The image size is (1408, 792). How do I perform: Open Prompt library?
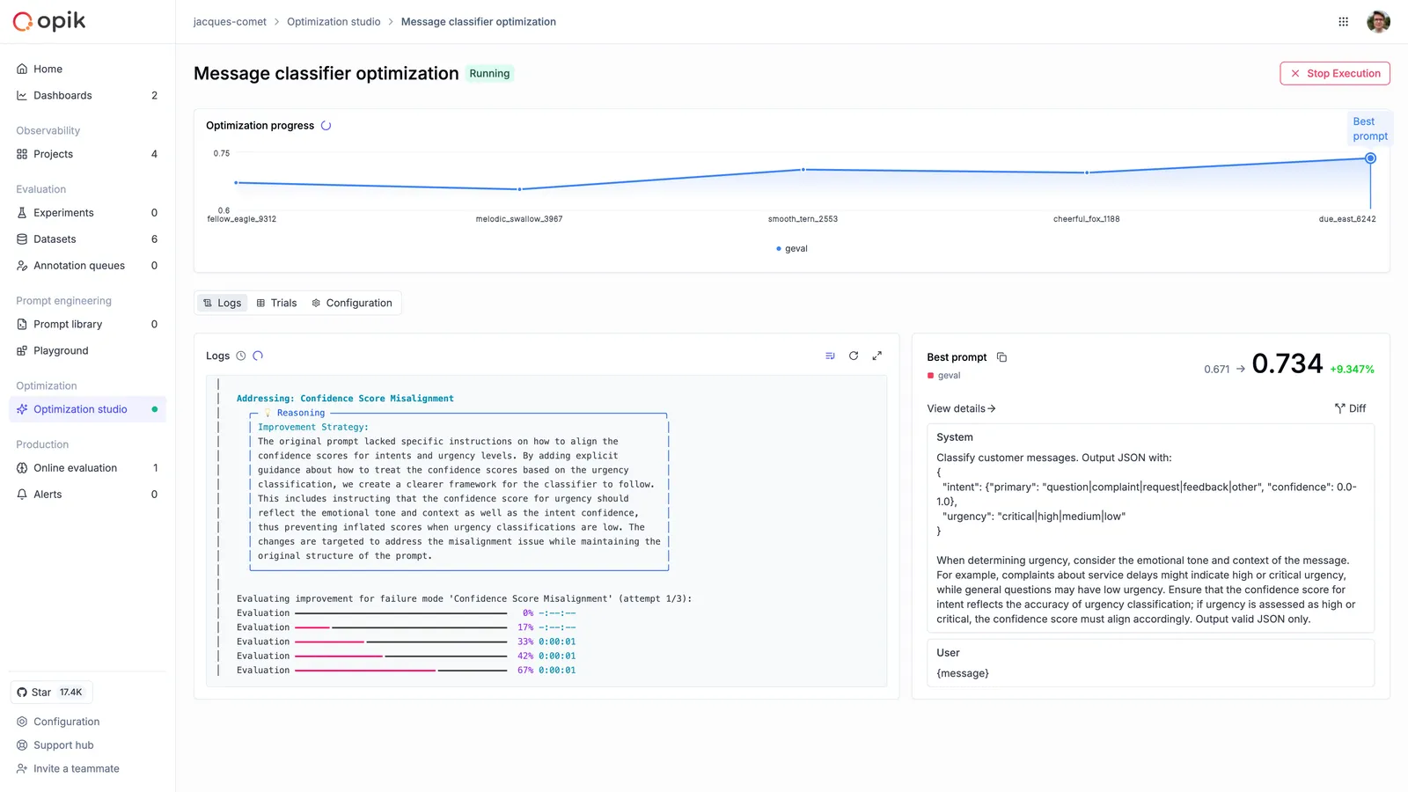click(87, 325)
